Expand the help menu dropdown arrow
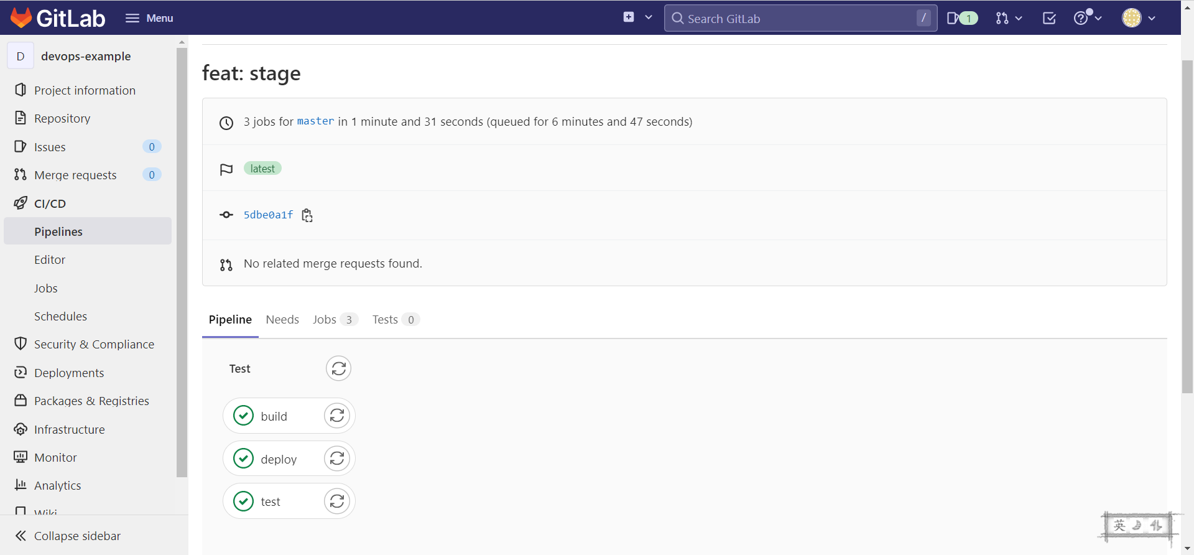 coord(1098,18)
